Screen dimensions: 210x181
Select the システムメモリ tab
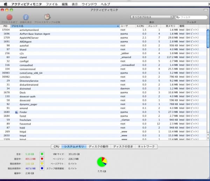pyautogui.click(x=74, y=147)
